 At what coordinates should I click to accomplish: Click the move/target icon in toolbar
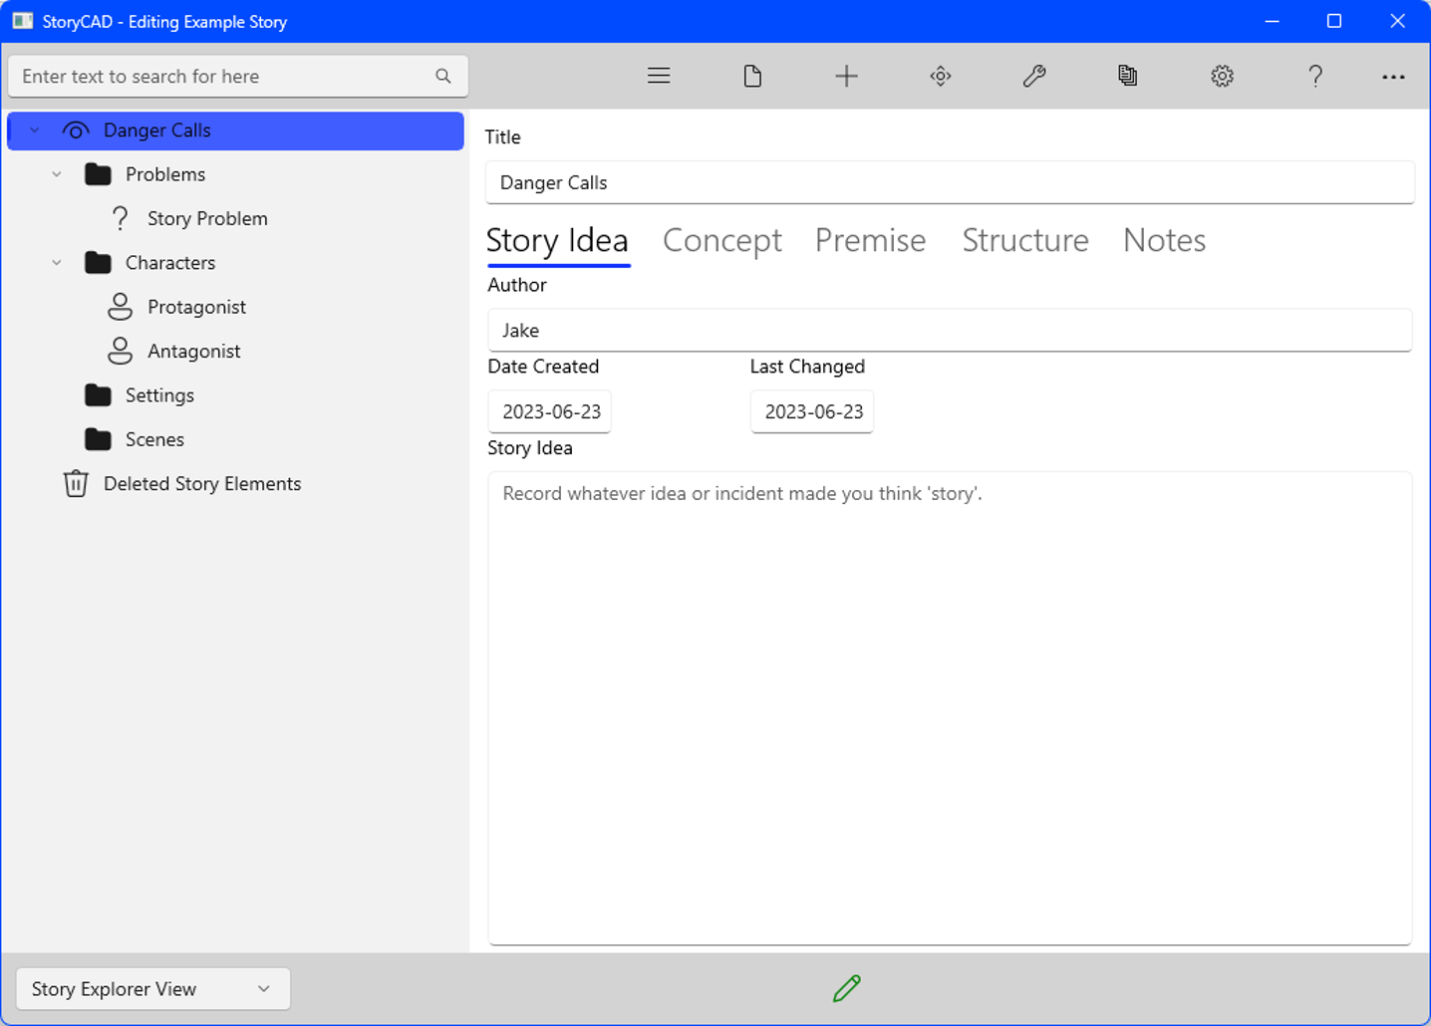click(x=940, y=76)
